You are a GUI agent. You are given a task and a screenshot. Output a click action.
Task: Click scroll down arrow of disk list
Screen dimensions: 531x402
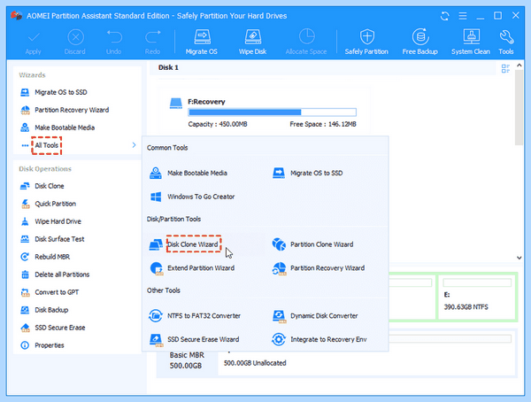[x=519, y=258]
